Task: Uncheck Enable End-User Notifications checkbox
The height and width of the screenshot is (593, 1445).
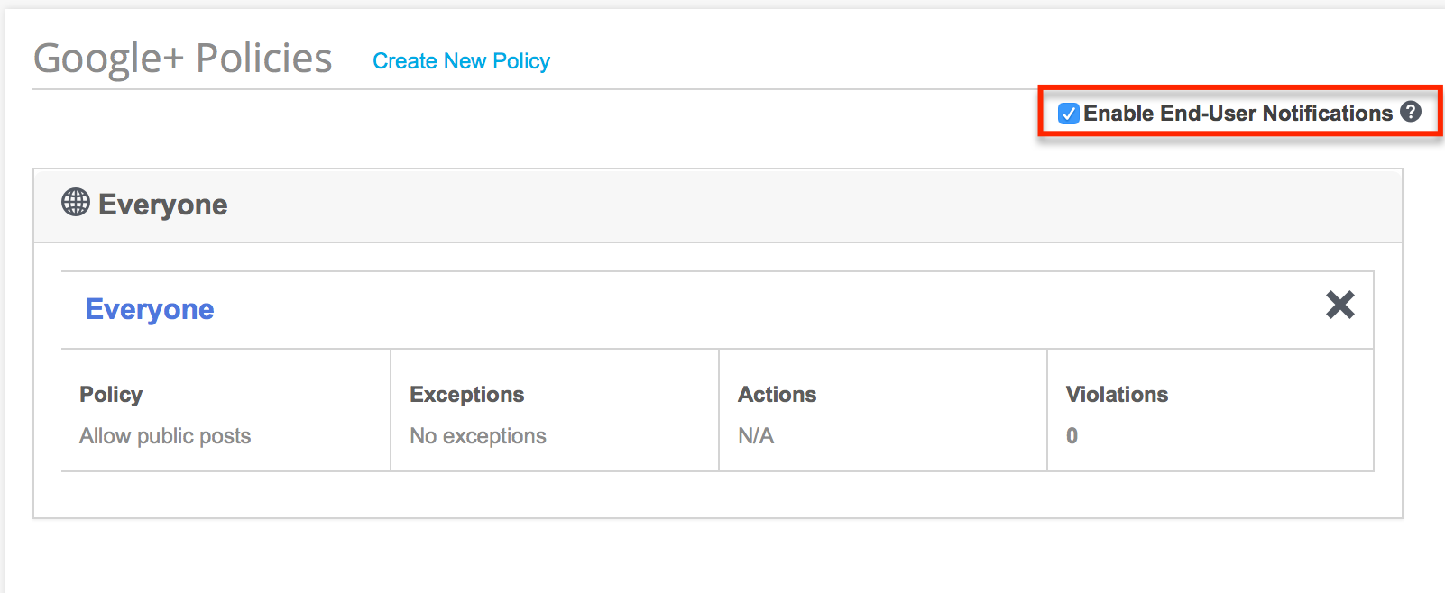Action: (x=1069, y=114)
